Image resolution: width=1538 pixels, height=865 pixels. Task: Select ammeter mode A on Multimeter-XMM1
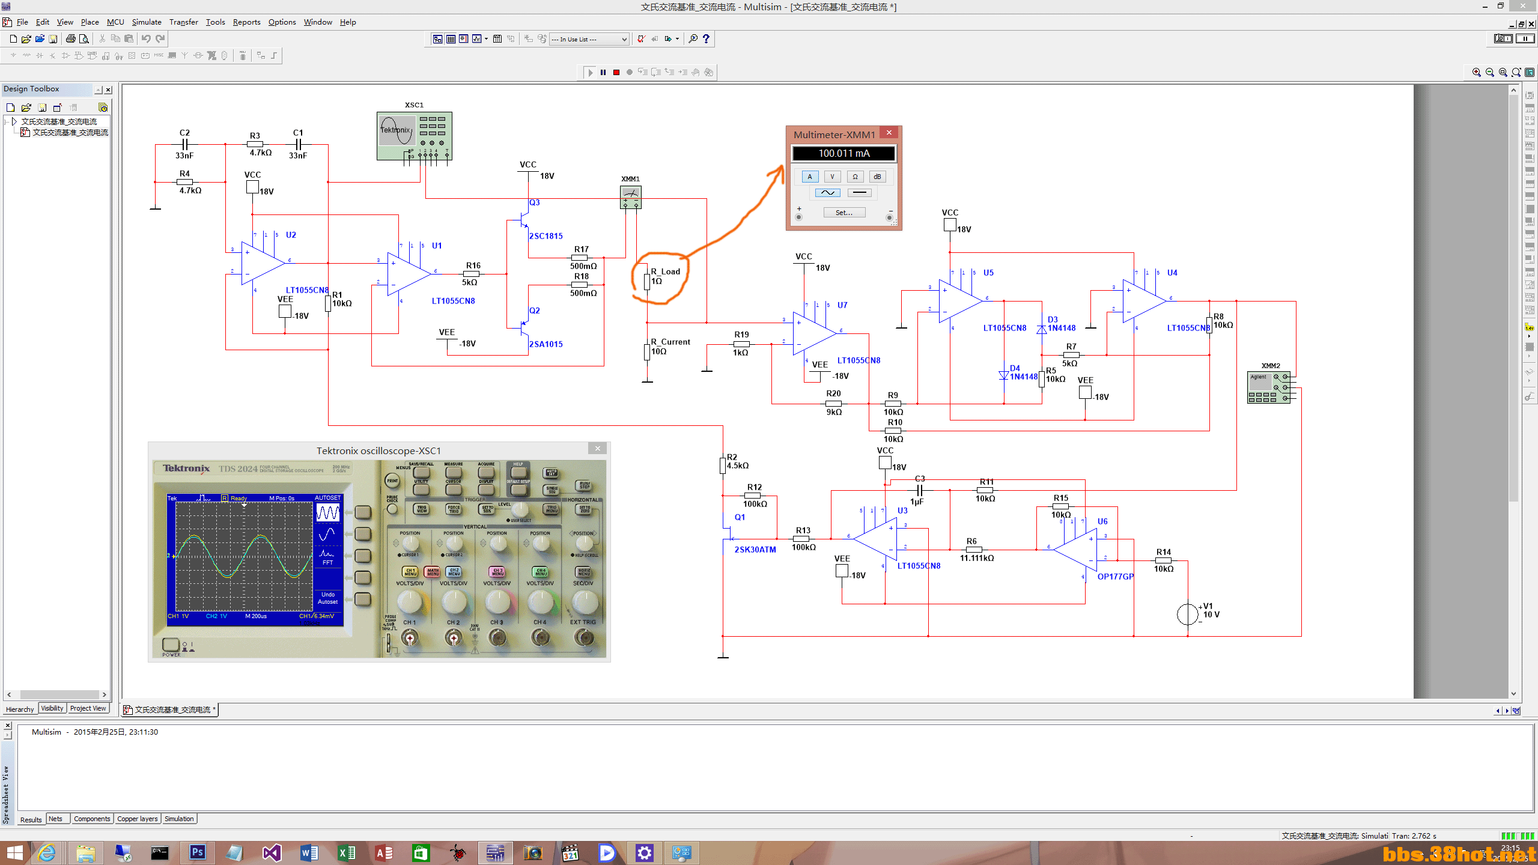click(x=809, y=177)
